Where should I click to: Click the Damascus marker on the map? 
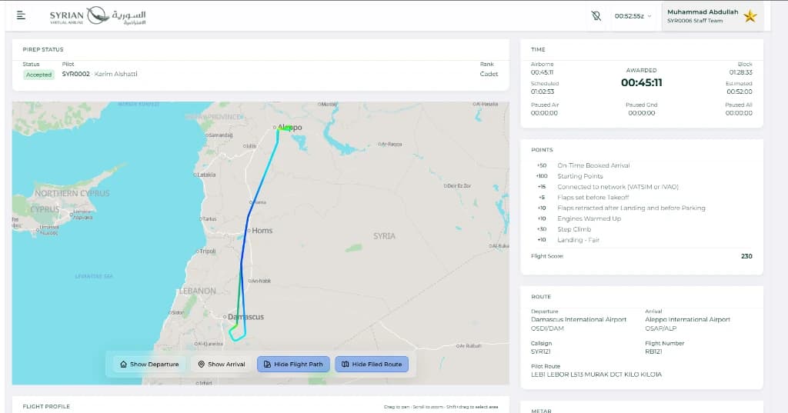click(x=225, y=317)
